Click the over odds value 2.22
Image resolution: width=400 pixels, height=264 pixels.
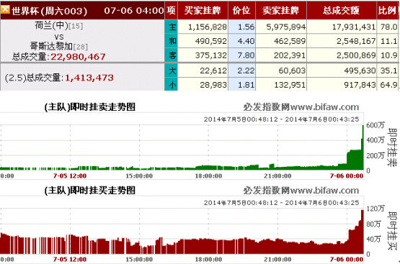[246, 70]
